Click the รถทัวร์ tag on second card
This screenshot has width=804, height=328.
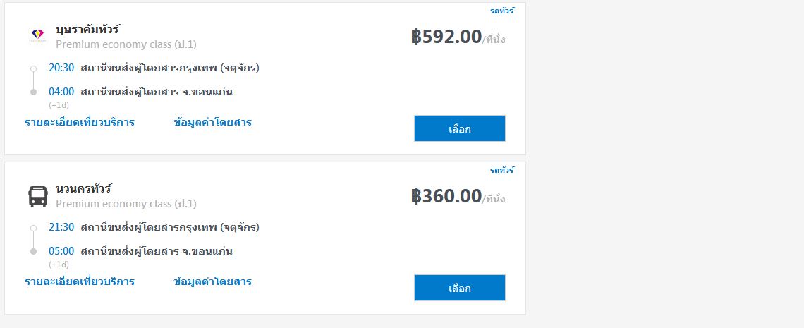(502, 169)
